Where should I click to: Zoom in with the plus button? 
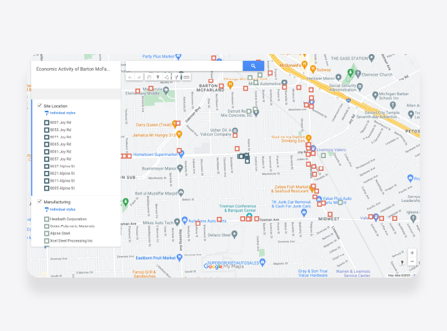coord(412,253)
